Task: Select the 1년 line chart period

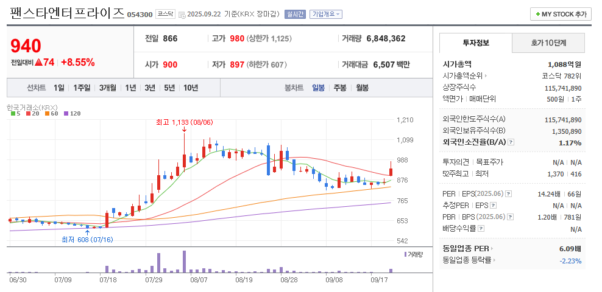Action: tap(130, 88)
